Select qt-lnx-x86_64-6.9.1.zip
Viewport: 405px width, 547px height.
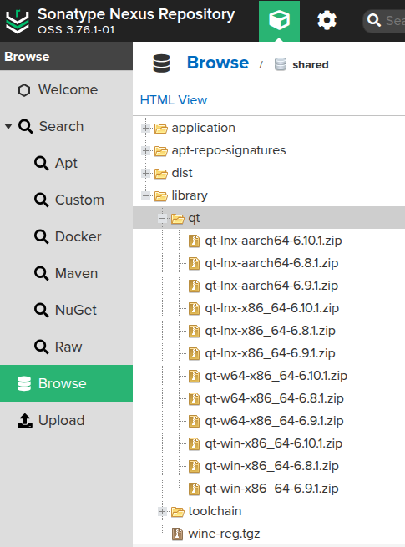tap(269, 353)
